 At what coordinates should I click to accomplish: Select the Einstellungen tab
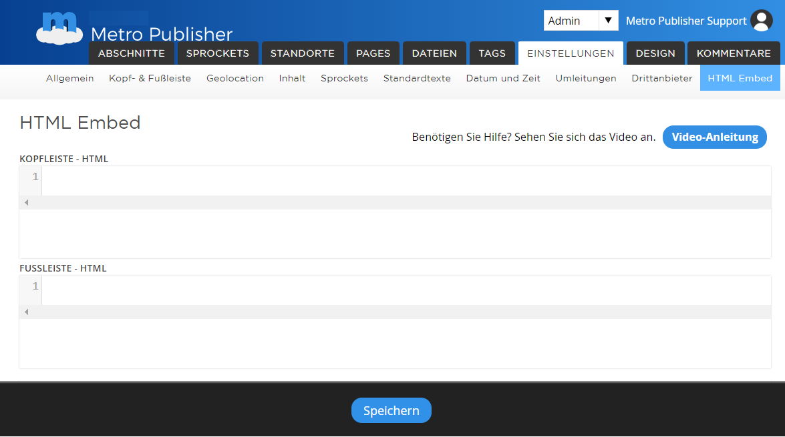point(571,53)
